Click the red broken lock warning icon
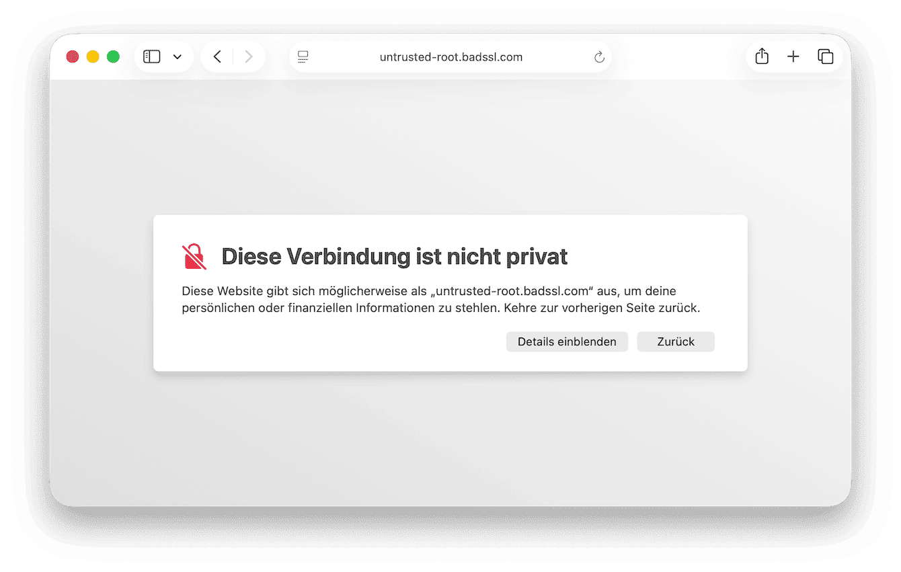 coord(194,256)
